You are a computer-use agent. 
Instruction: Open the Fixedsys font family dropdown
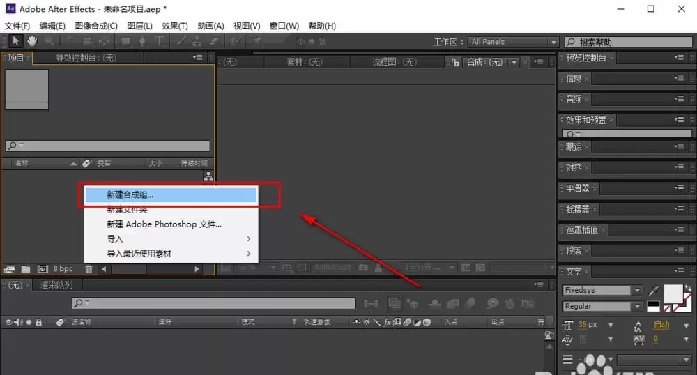point(638,290)
